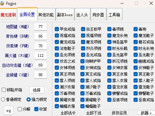Uncheck the 潮汐衣服 checkbox
This screenshot has width=155, height=116.
click(x=57, y=87)
